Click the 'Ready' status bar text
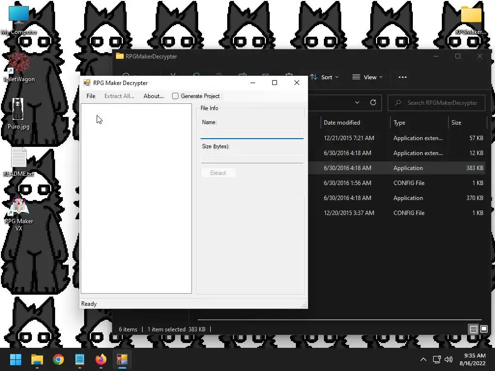 [89, 304]
